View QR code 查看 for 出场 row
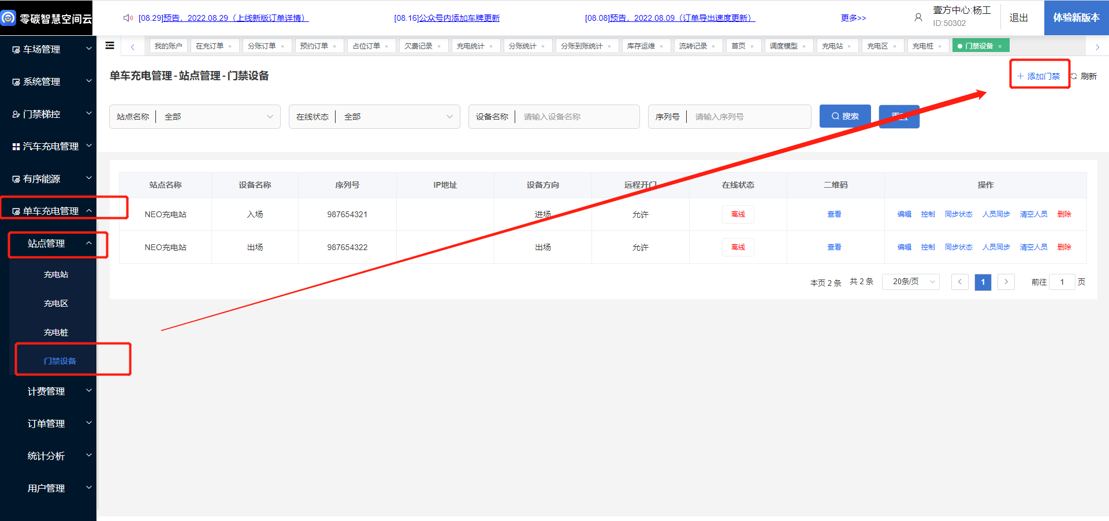The image size is (1109, 521). 834,247
